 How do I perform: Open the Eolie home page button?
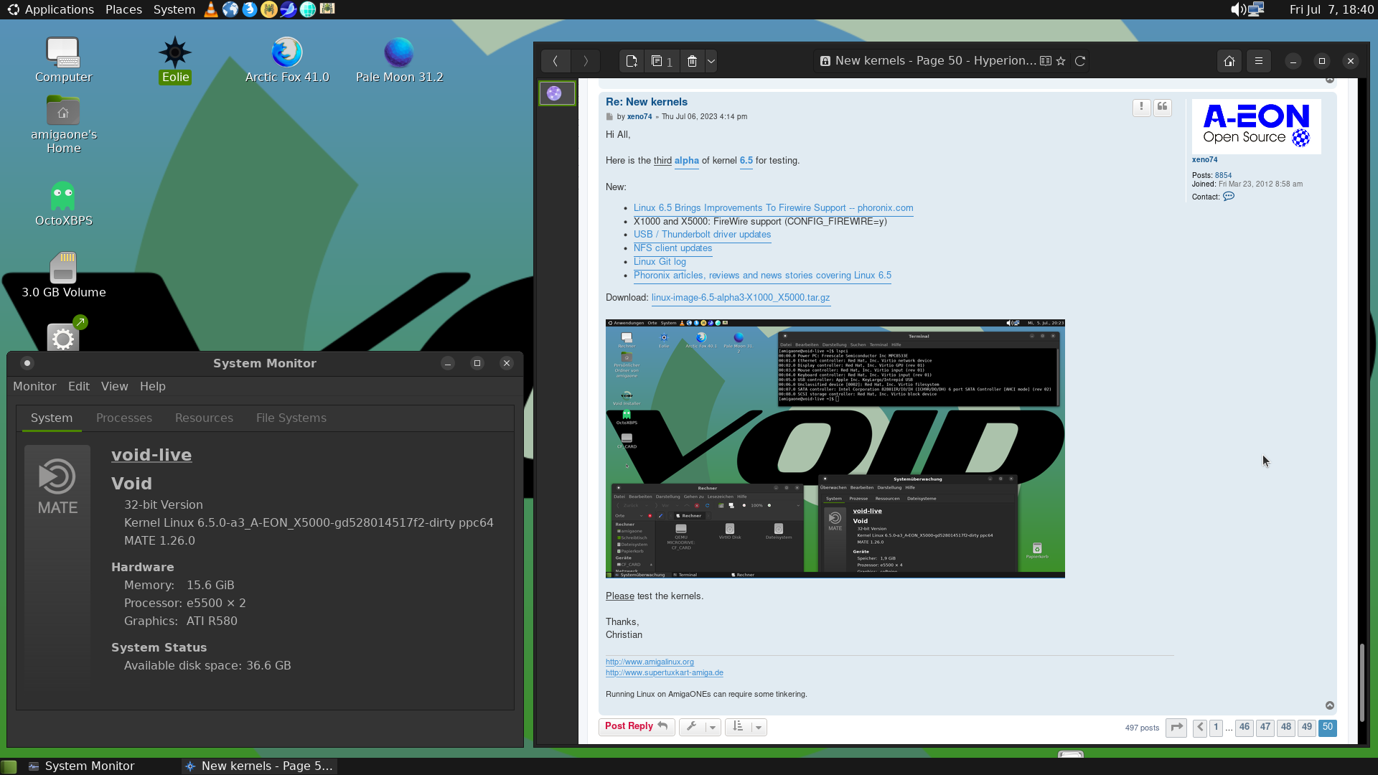point(1229,61)
